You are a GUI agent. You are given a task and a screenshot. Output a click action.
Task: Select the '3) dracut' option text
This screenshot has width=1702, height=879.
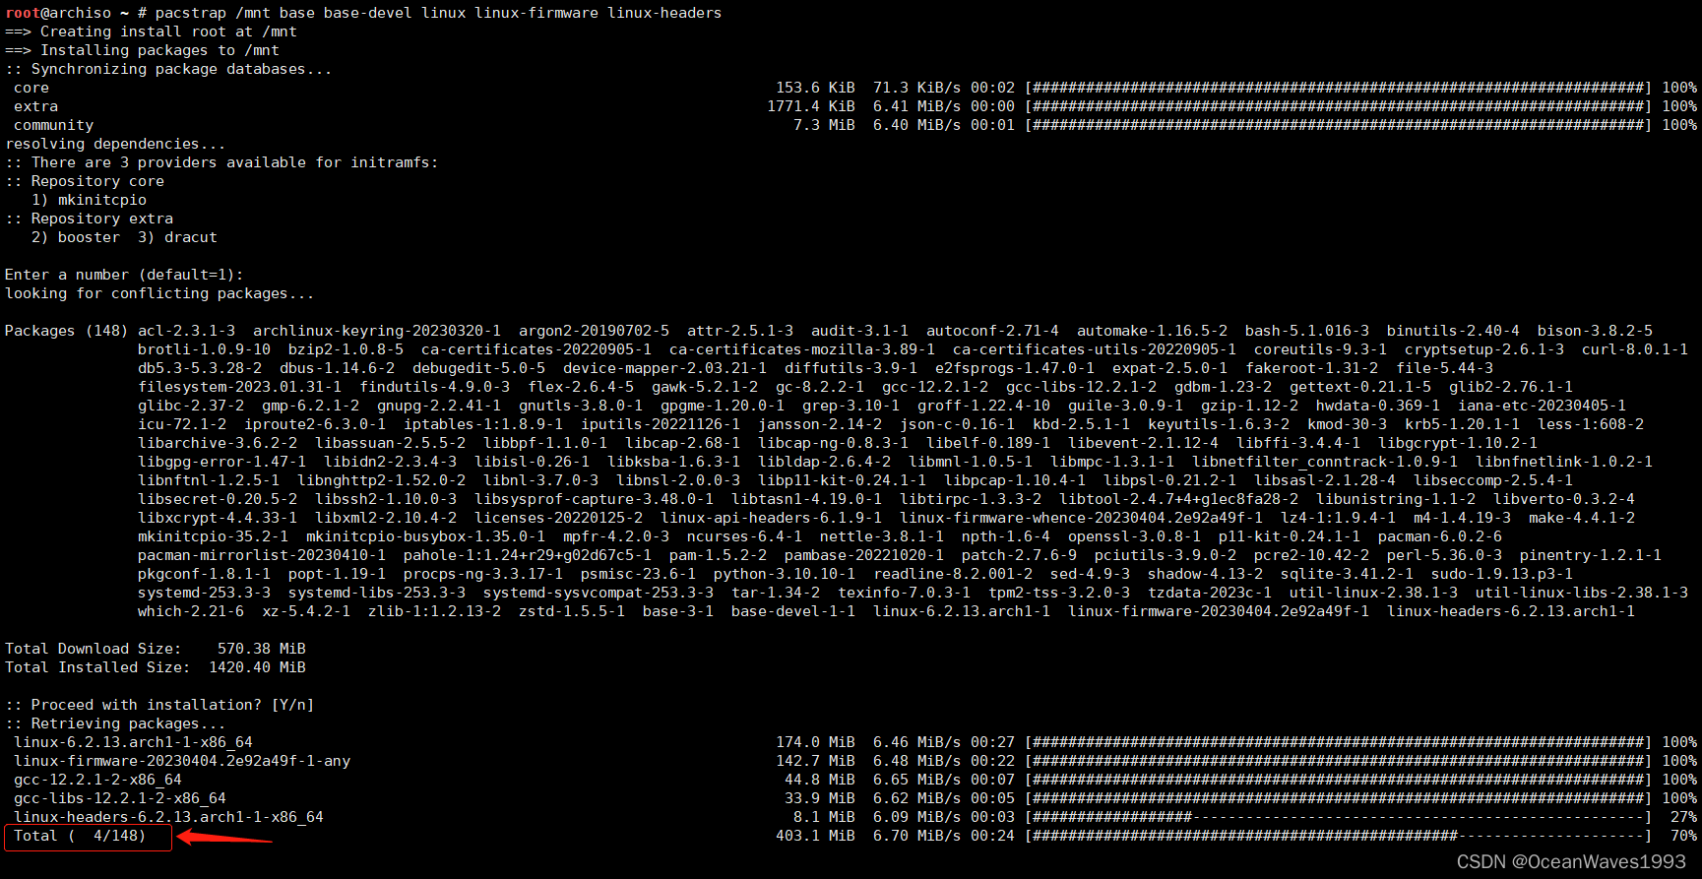tap(177, 237)
